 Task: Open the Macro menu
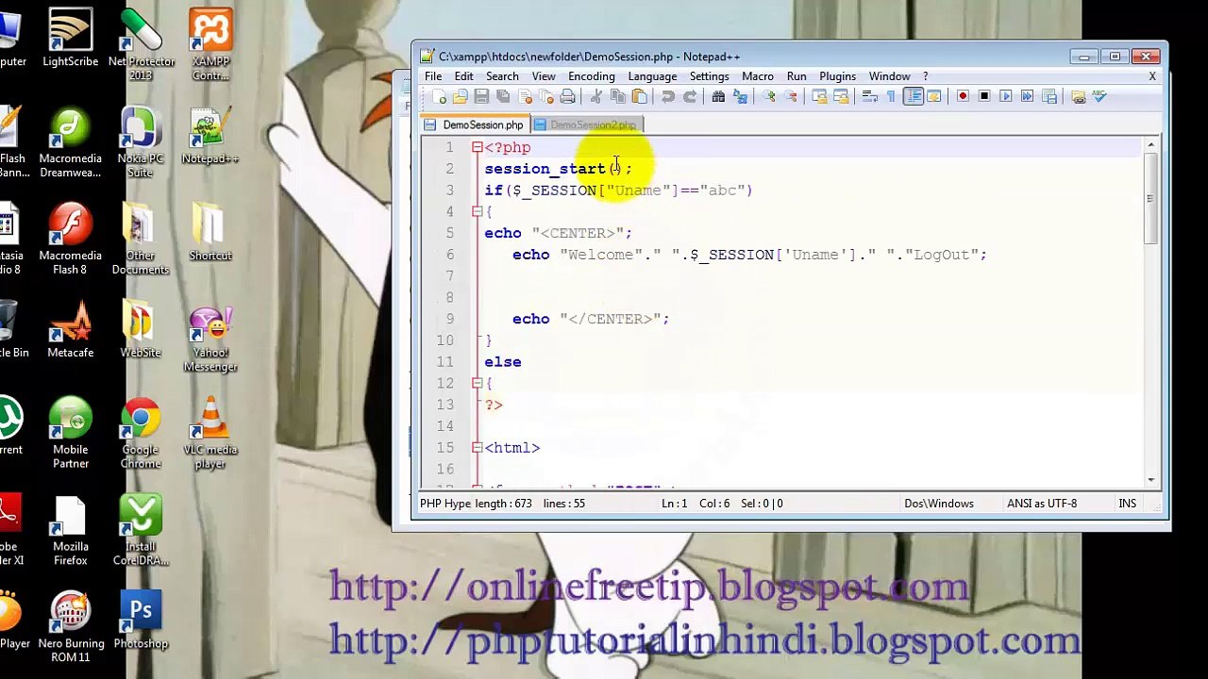(x=758, y=76)
